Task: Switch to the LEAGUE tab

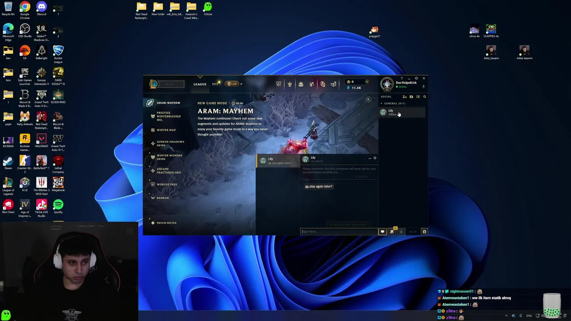Action: click(200, 84)
